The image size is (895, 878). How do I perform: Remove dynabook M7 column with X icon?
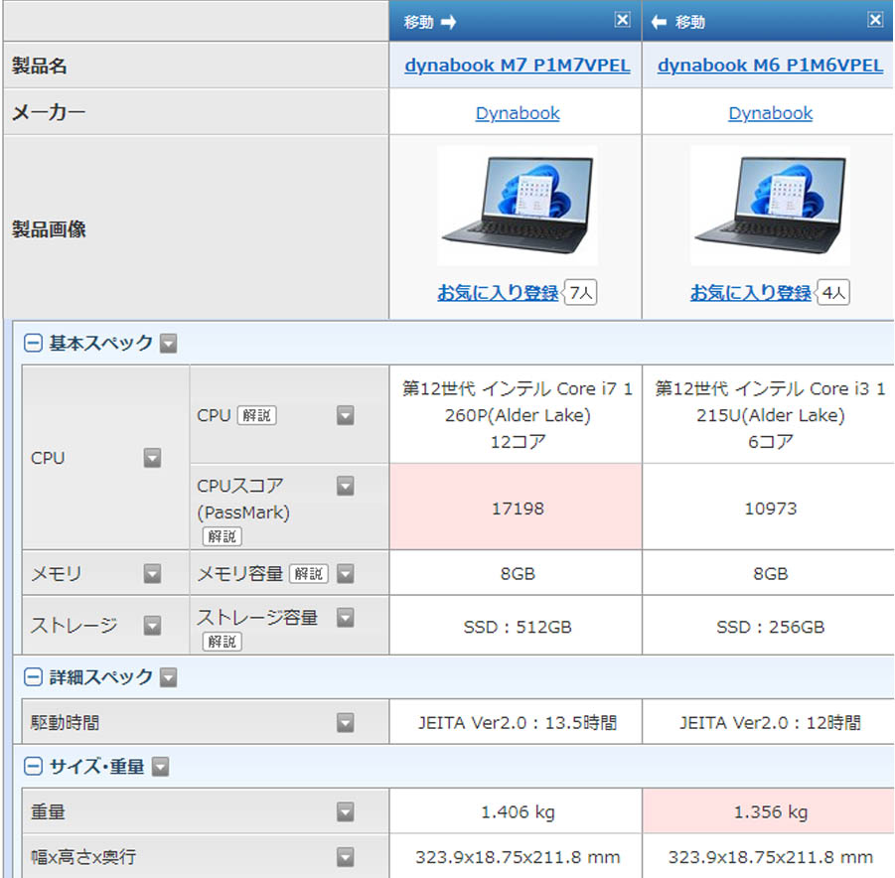[622, 20]
